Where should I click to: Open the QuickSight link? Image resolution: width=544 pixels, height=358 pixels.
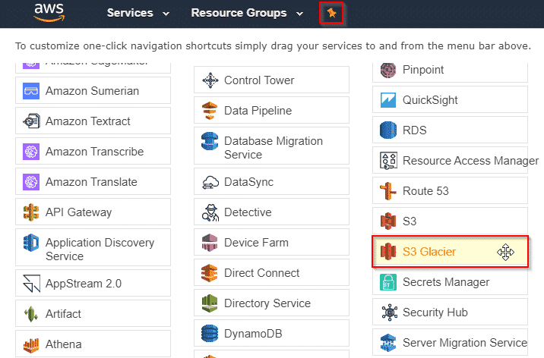point(430,100)
